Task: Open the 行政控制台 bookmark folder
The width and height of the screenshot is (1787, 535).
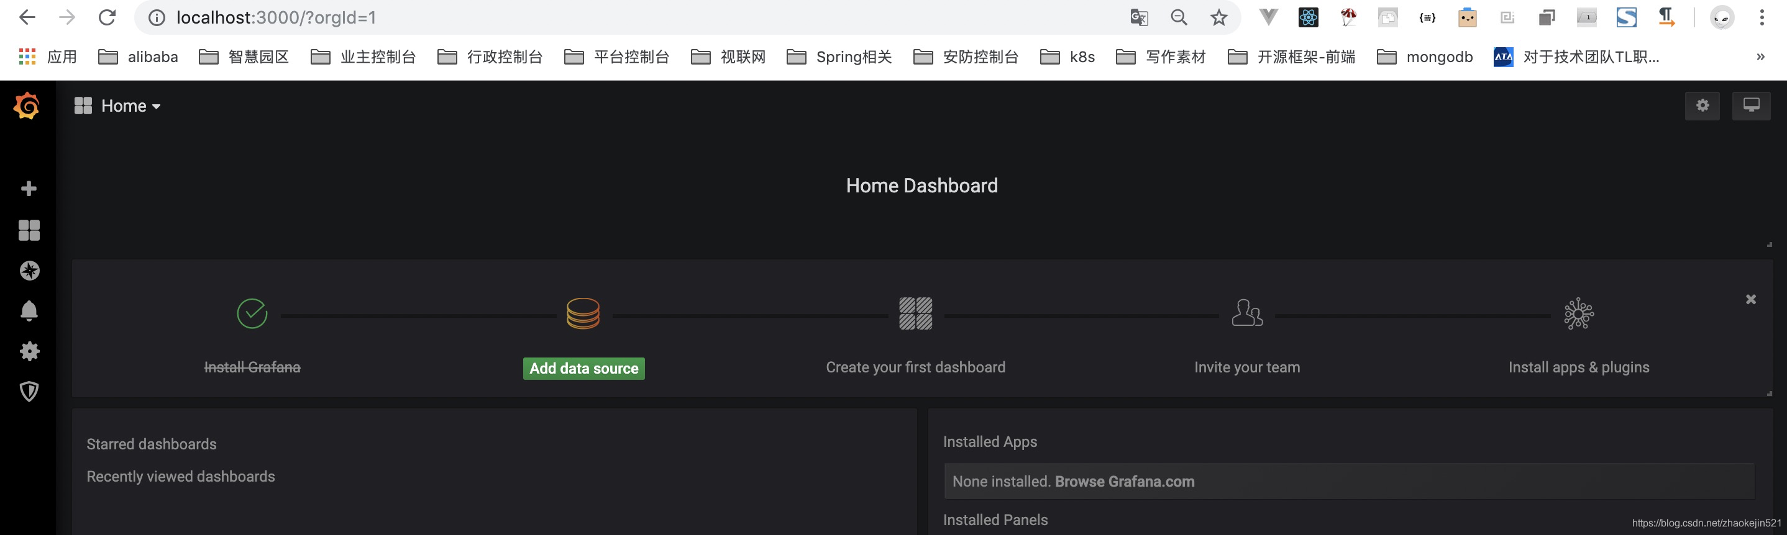Action: coord(490,57)
